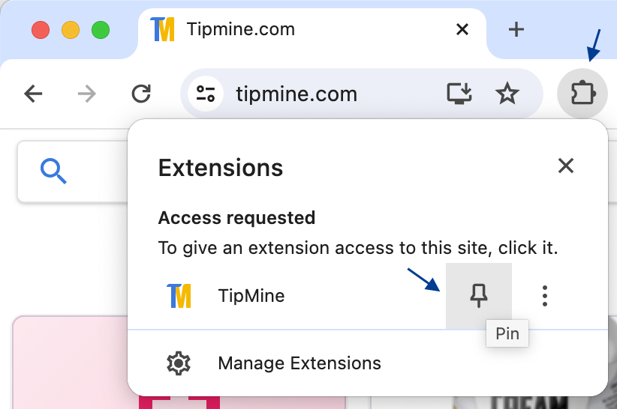Go back to previous page
Screen dimensions: 617x409
(x=33, y=94)
